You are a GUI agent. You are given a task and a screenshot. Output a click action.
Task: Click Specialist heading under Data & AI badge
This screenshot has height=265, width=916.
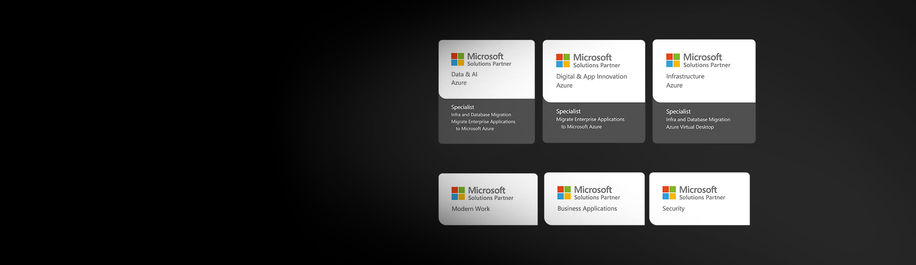pyautogui.click(x=462, y=107)
